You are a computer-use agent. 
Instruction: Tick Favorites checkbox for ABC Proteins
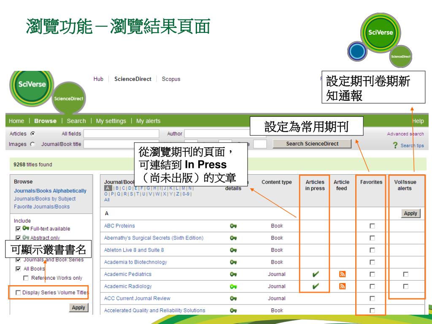[x=372, y=226]
